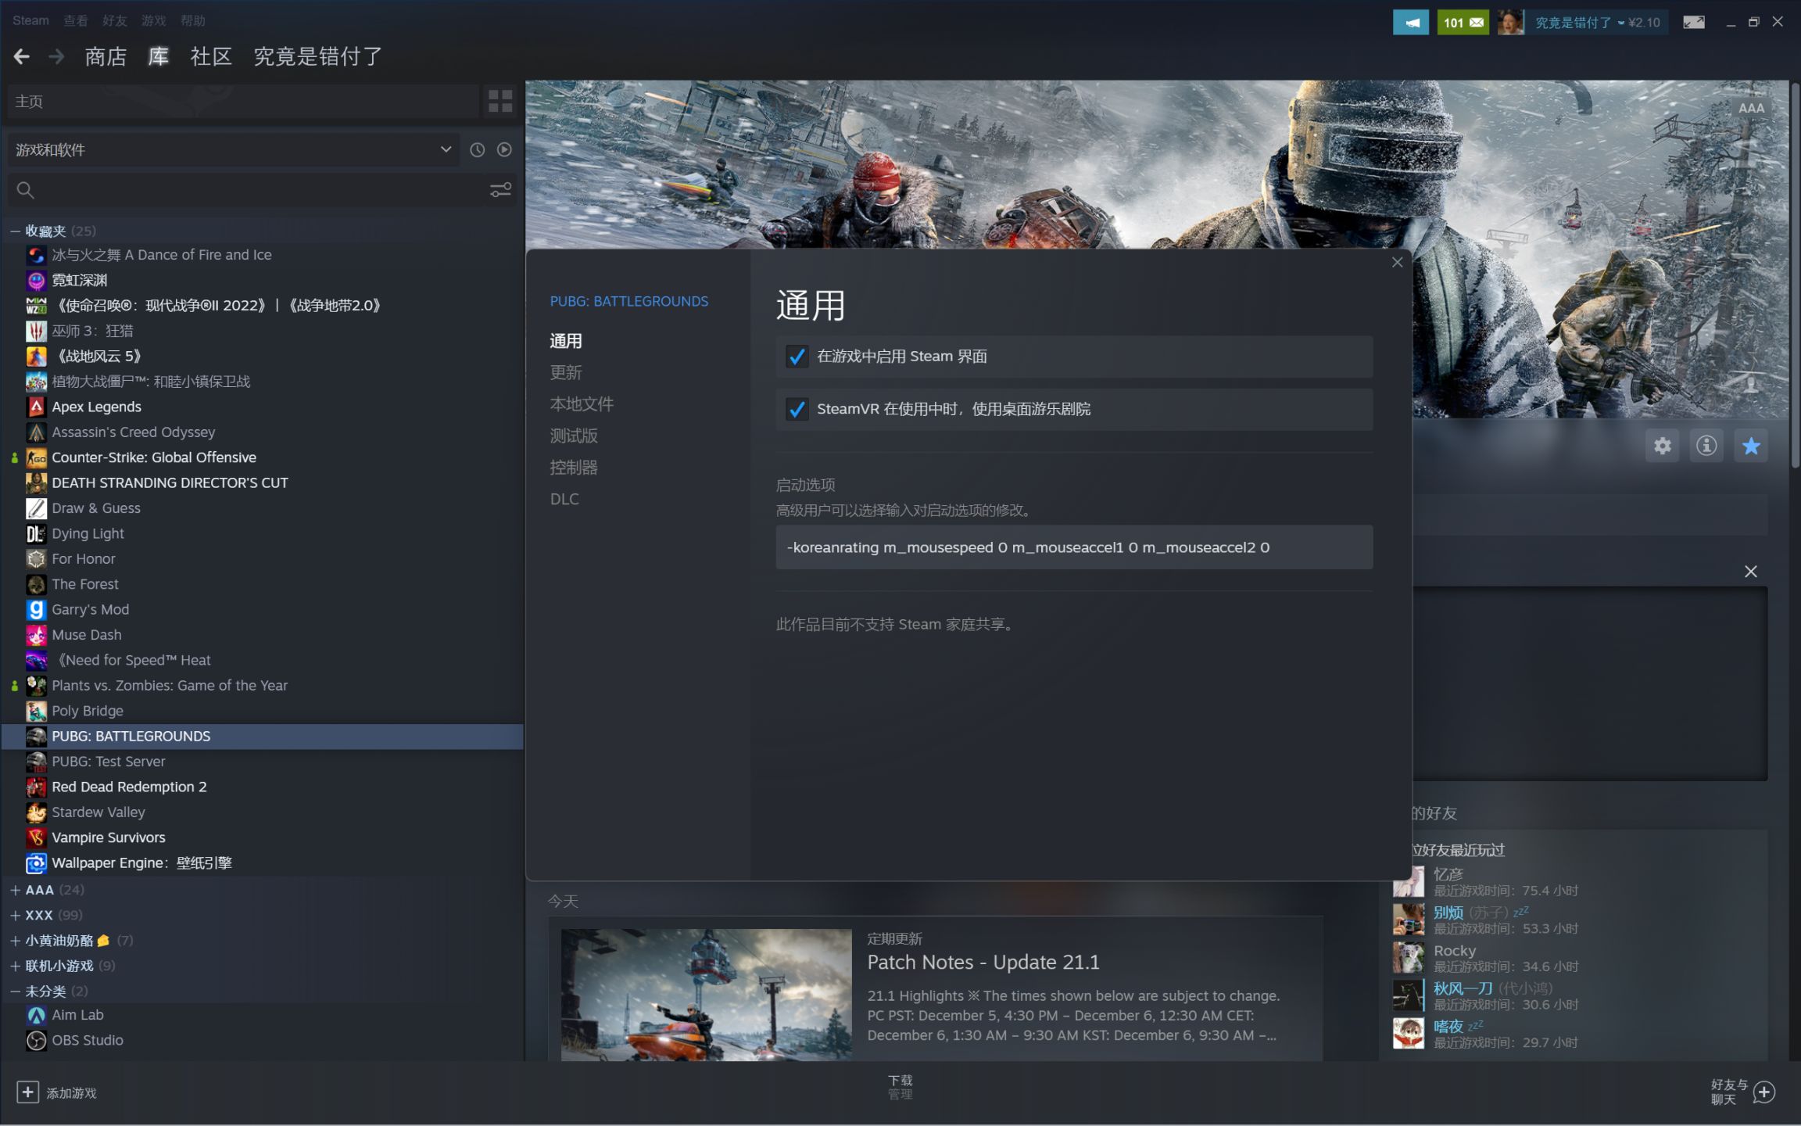Expand the XXX category

tap(15, 915)
